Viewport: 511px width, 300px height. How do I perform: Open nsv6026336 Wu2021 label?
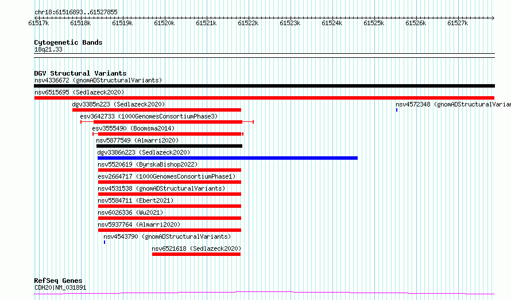tap(130, 212)
